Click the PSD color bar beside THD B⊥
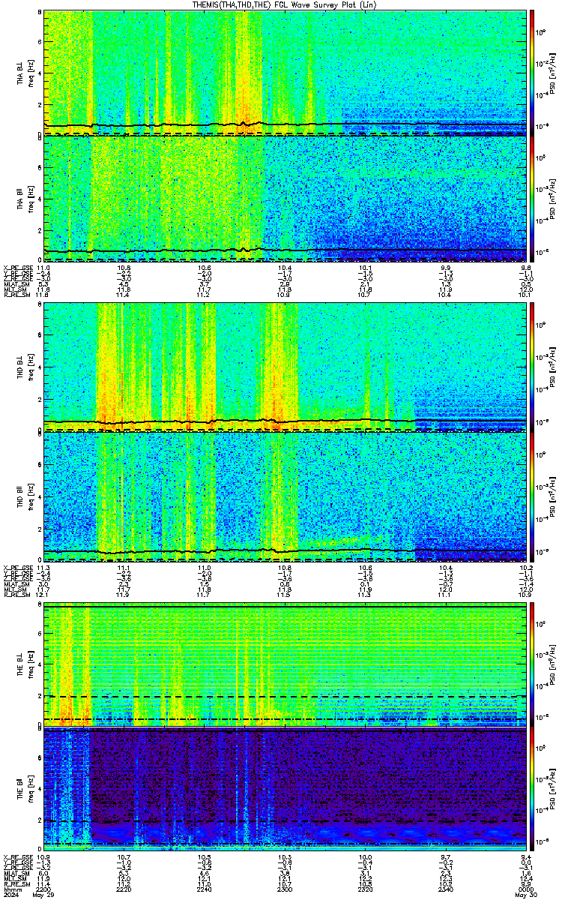This screenshot has width=562, height=900. pos(533,367)
